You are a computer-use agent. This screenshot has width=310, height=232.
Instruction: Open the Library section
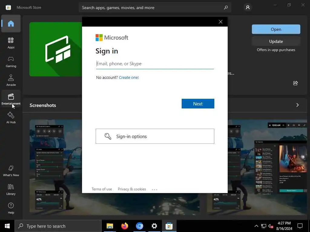click(x=11, y=189)
